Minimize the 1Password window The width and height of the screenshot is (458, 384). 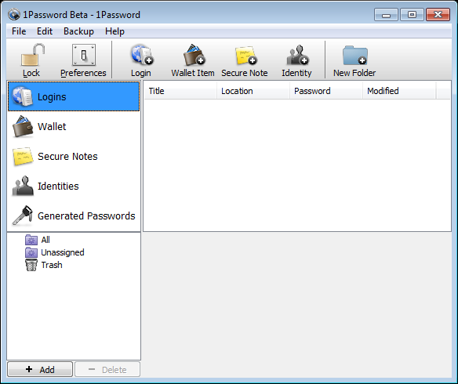pos(386,15)
